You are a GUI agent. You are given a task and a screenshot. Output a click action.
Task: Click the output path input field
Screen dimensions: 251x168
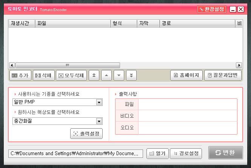75,154
